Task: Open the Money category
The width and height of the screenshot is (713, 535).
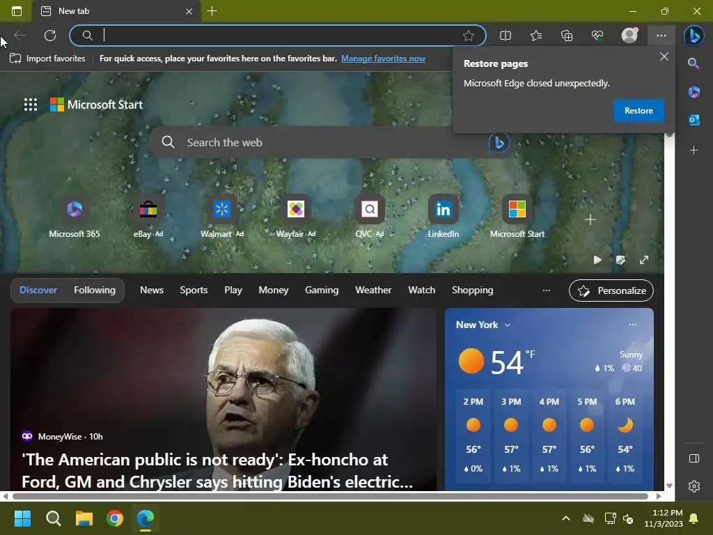Action: pyautogui.click(x=273, y=290)
